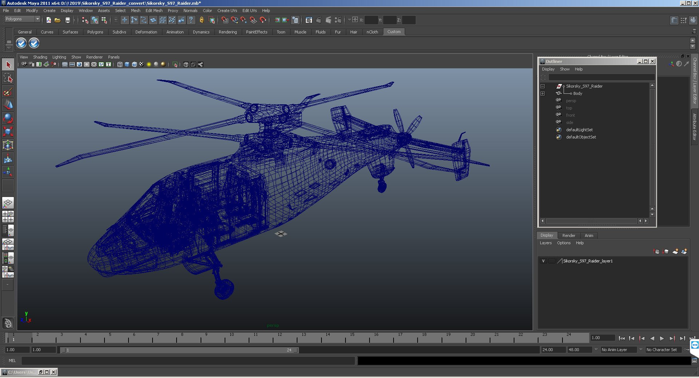Switch to single perspective view layout
Screen dimensions: 699x378
pos(8,203)
